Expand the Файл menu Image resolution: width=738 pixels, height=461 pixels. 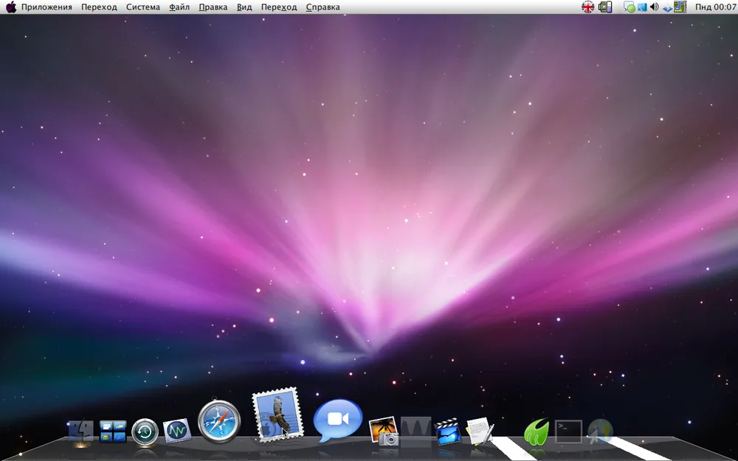pos(179,7)
